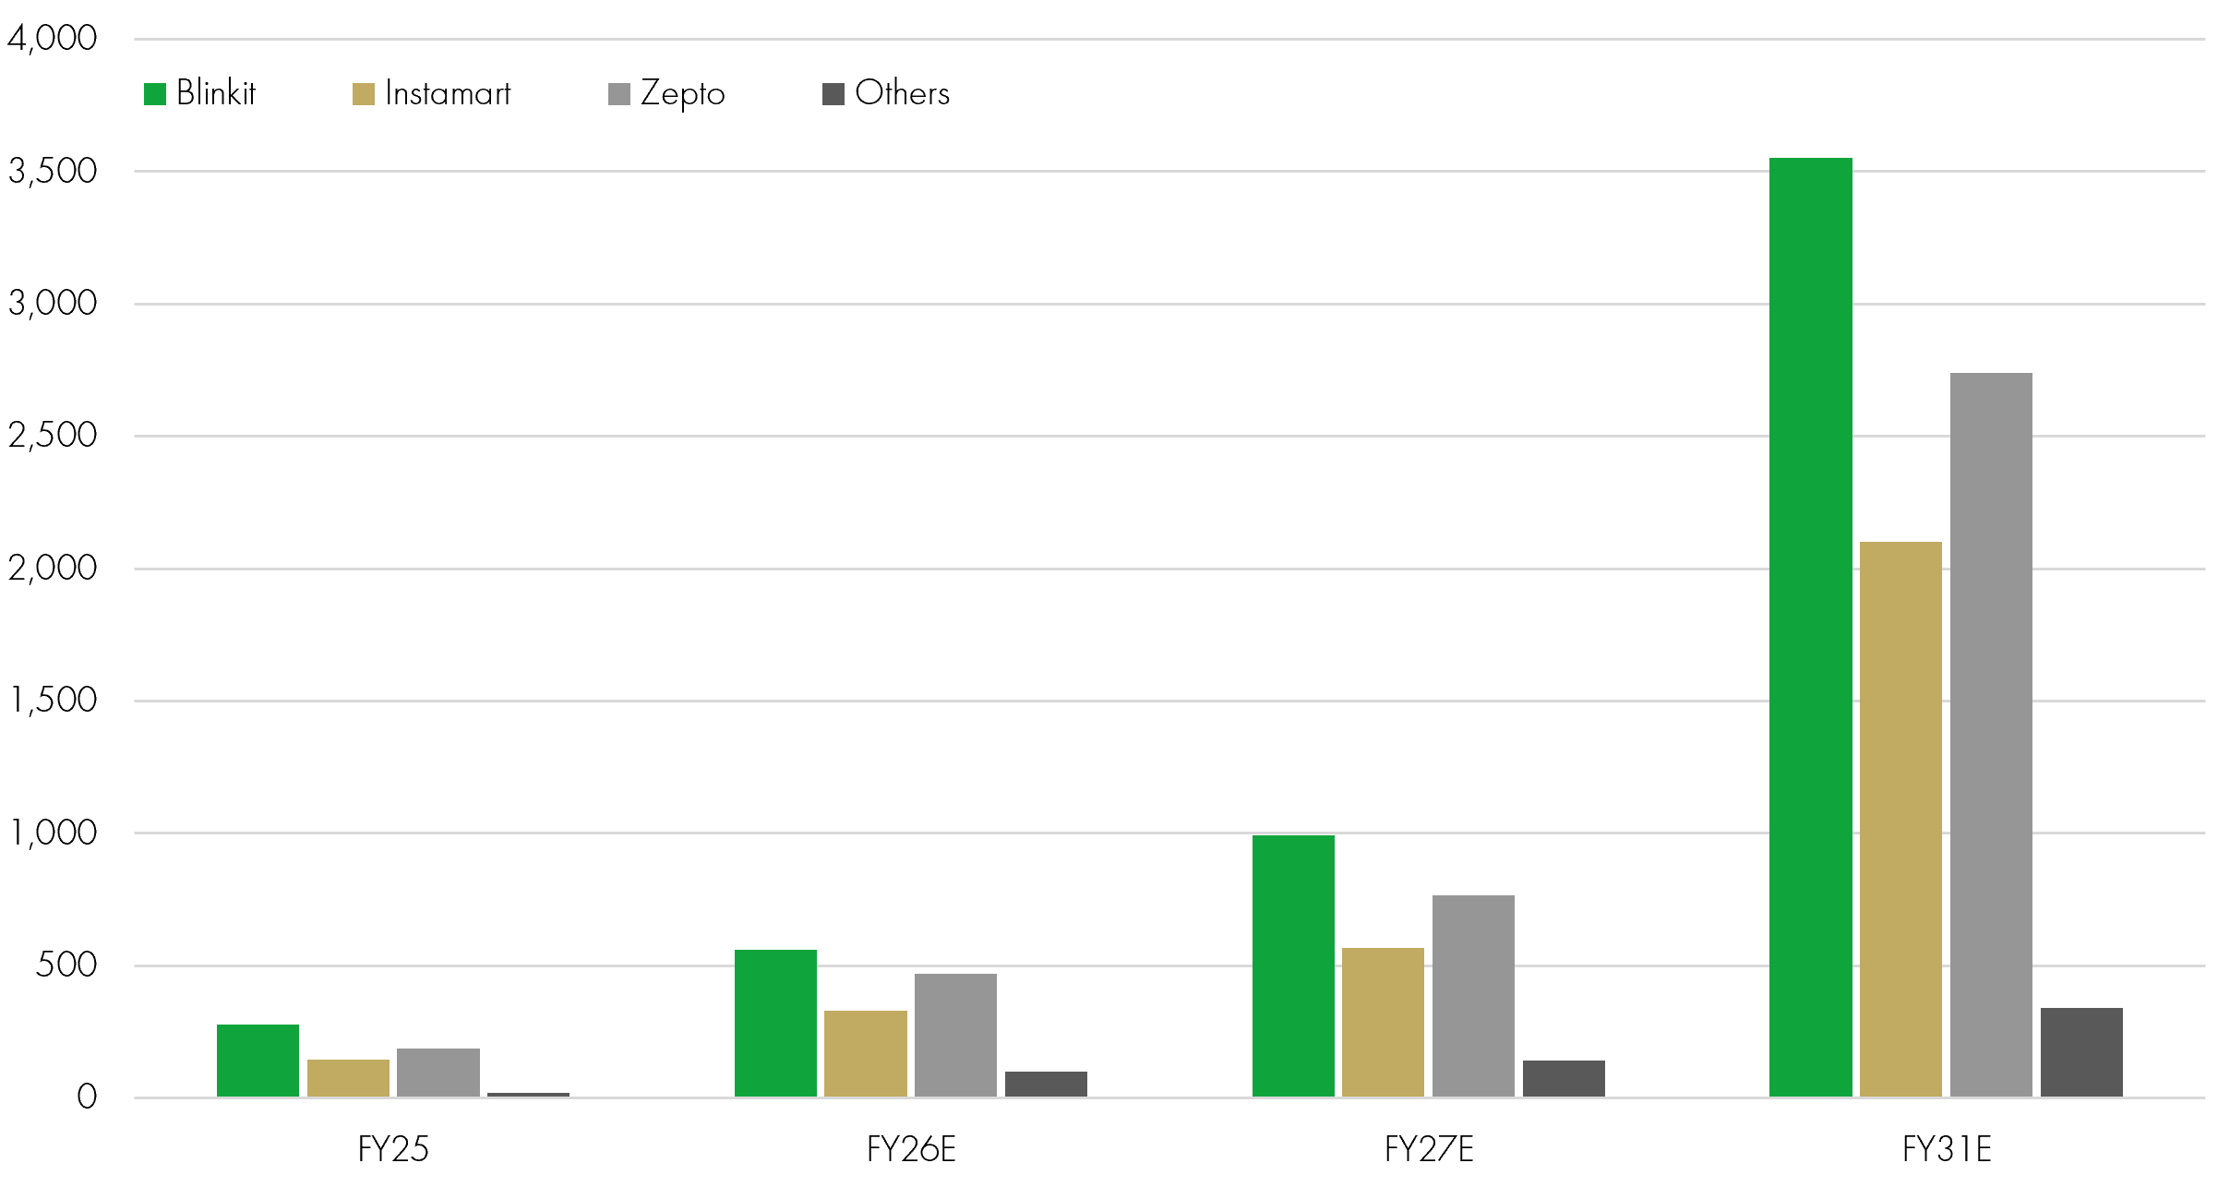Click the dark Others legend swatch

pos(833,94)
